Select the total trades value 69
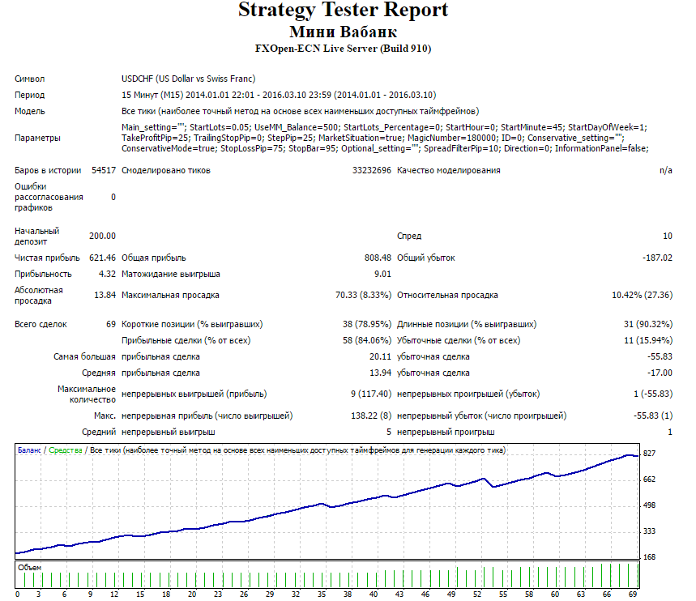696x601 pixels. 111,325
